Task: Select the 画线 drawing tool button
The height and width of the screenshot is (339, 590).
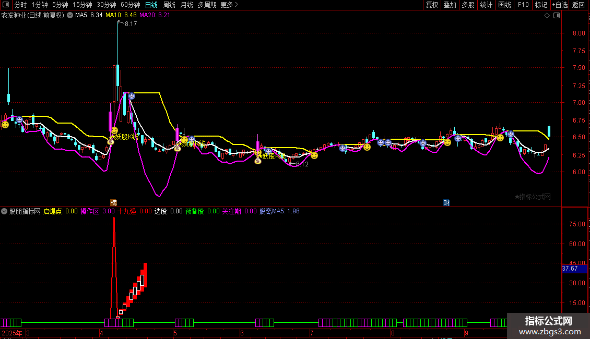Action: point(504,5)
